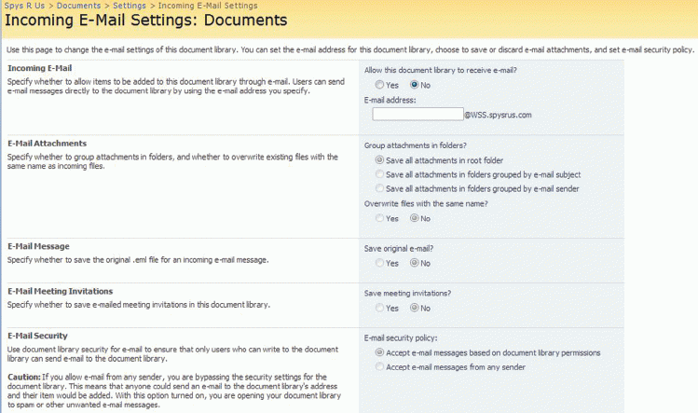Go to Documents breadcrumb link
This screenshot has height=413, width=698.
pyautogui.click(x=78, y=6)
